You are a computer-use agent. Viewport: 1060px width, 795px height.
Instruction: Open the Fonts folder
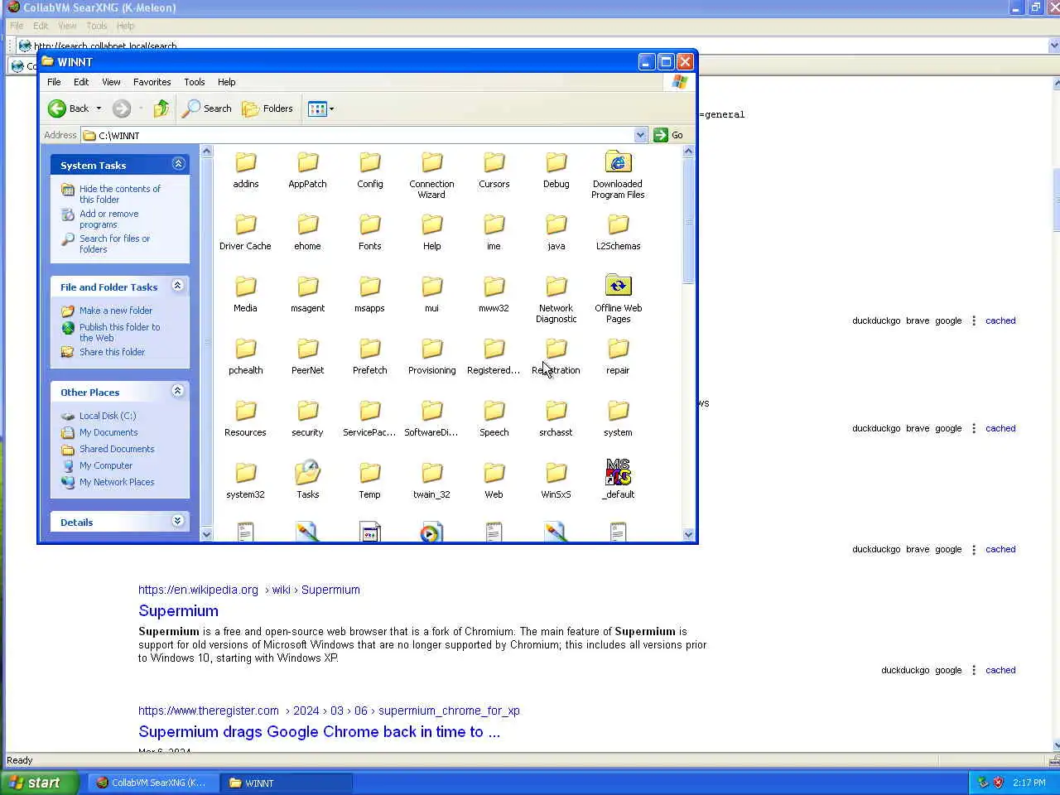(370, 232)
